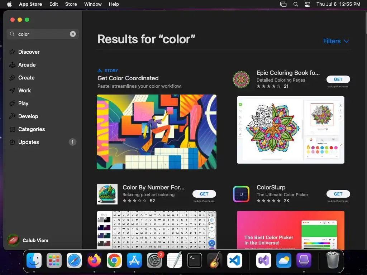Screen dimensions: 367x275
Task: Click the Stage Manager windows icon in the menu bar
Action: [x=283, y=4]
